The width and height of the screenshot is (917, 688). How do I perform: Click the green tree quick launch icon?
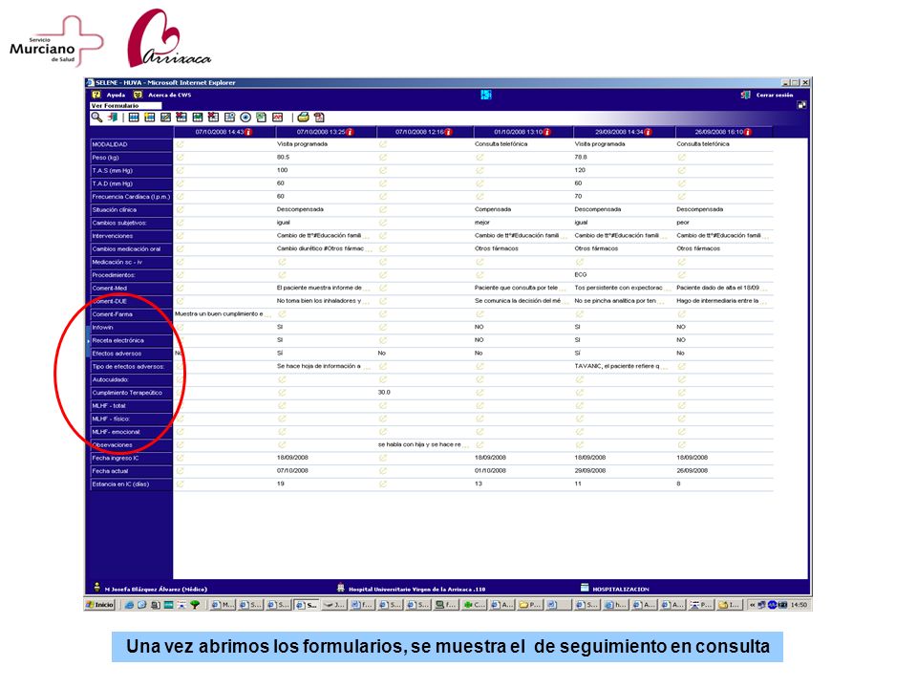tap(195, 605)
